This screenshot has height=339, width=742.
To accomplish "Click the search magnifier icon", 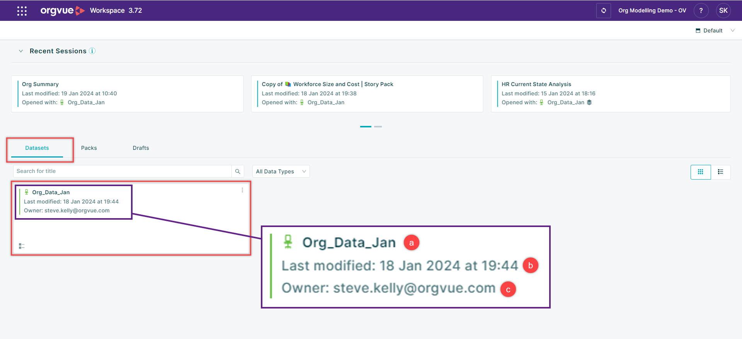I will tap(238, 171).
